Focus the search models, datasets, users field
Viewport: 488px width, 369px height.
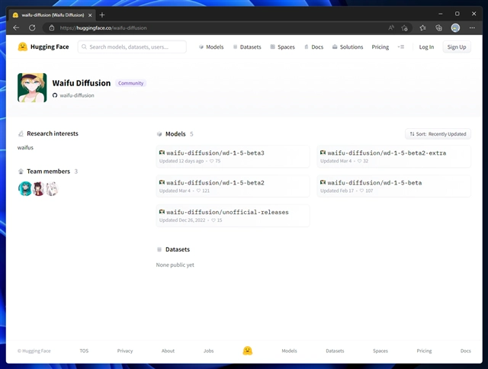(x=132, y=47)
